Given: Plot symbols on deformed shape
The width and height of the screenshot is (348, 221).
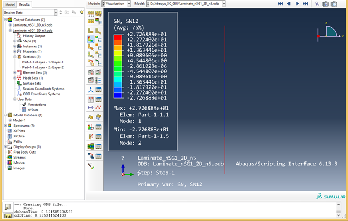Looking at the screenshot, I should click(90, 47).
